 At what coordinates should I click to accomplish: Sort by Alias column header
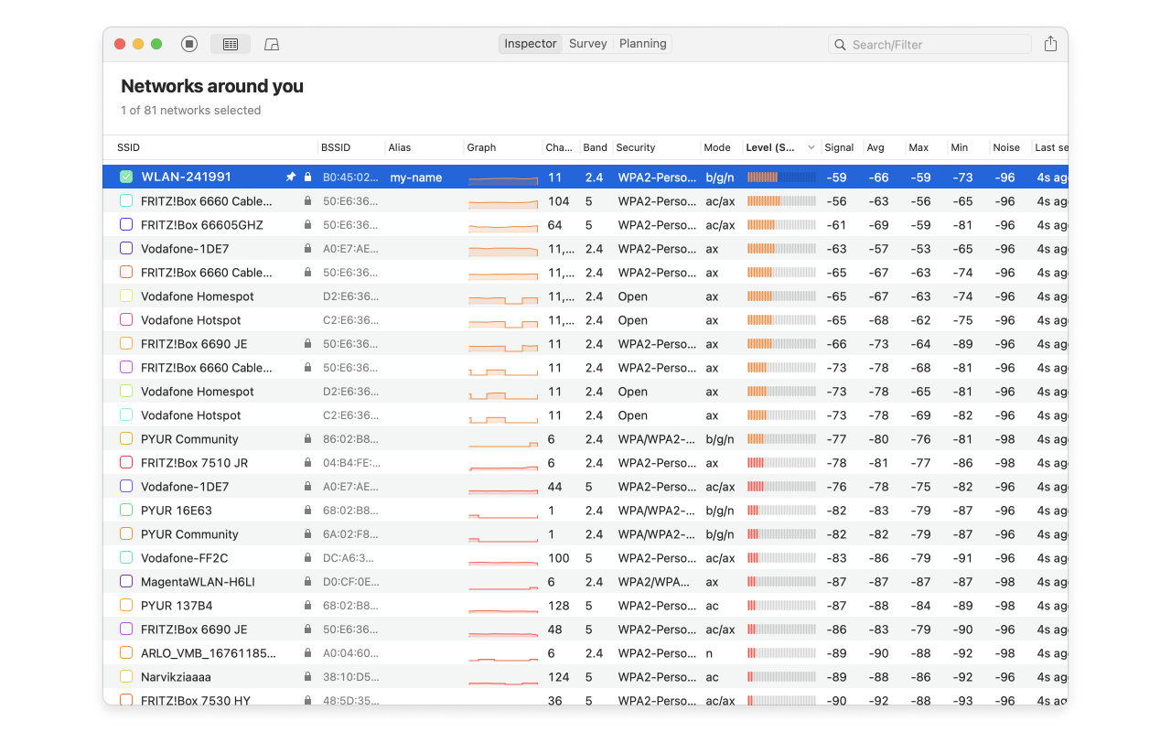(400, 147)
